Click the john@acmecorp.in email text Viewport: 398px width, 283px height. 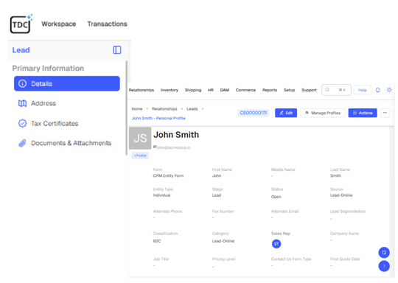[174, 147]
